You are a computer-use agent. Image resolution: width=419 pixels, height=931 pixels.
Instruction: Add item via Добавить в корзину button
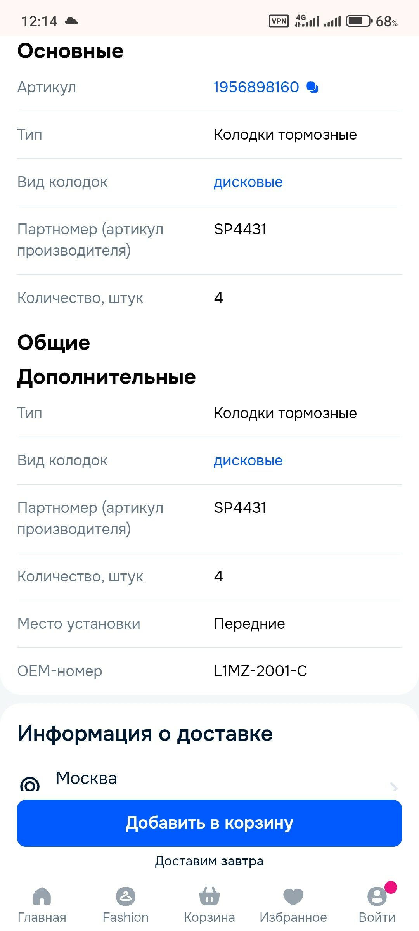(209, 823)
